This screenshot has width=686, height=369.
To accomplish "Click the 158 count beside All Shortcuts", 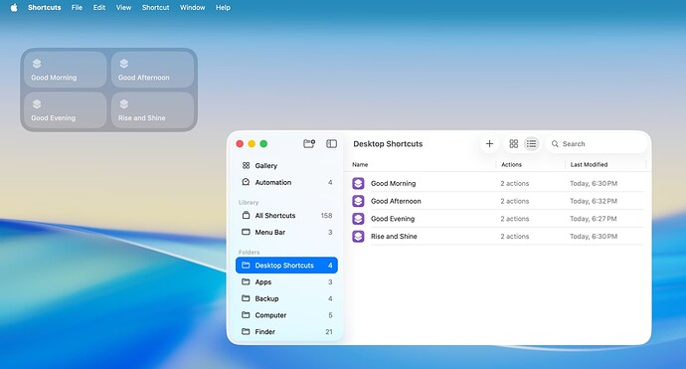I will coord(326,216).
